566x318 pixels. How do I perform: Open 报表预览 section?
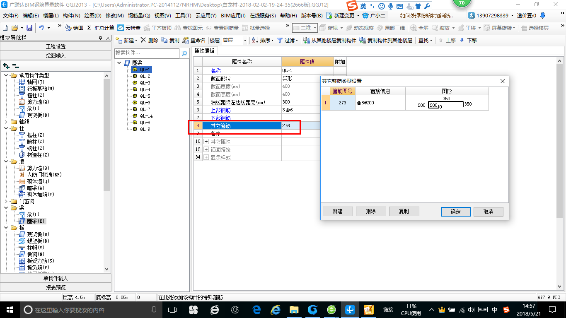(56, 287)
